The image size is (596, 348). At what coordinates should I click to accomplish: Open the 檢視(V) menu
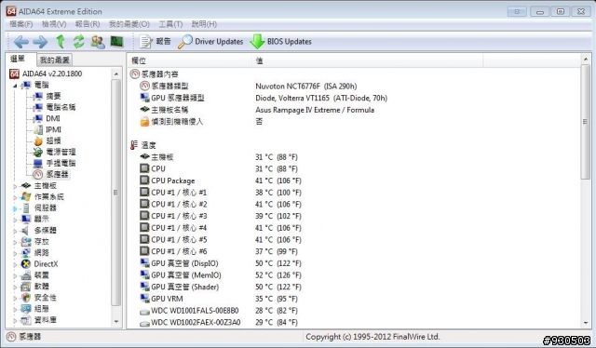[54, 24]
